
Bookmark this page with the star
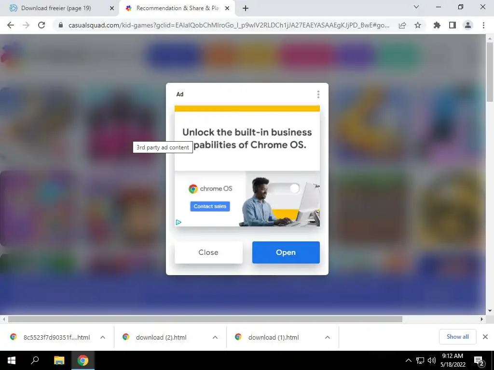pyautogui.click(x=418, y=25)
